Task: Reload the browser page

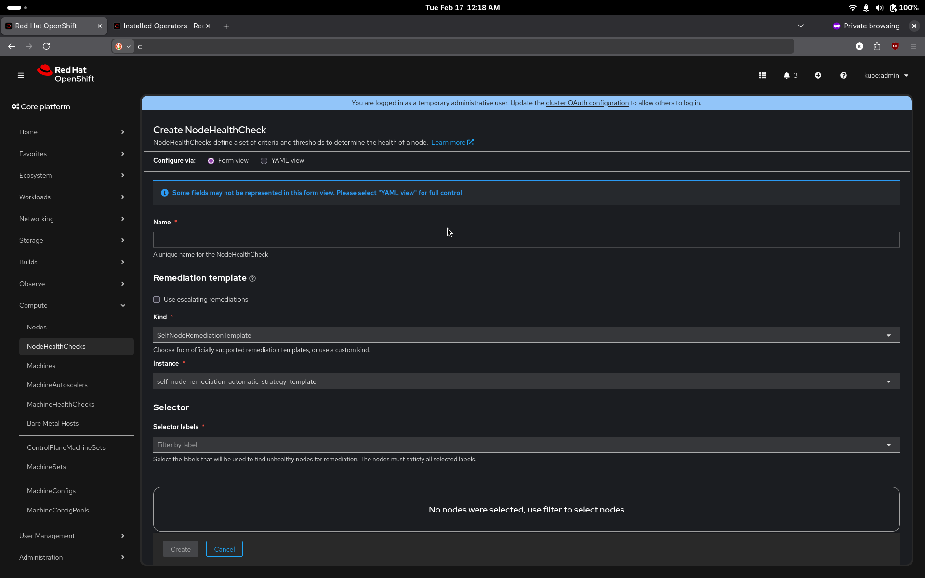Action: pyautogui.click(x=46, y=46)
